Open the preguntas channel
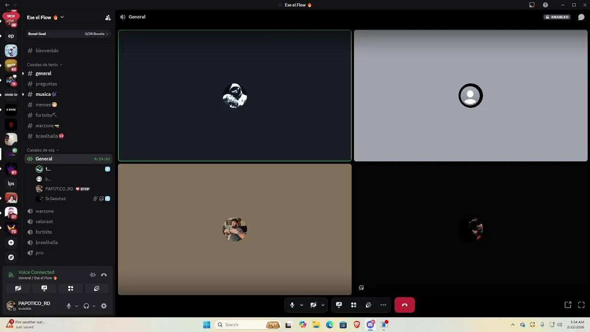590x332 pixels. (x=68, y=84)
